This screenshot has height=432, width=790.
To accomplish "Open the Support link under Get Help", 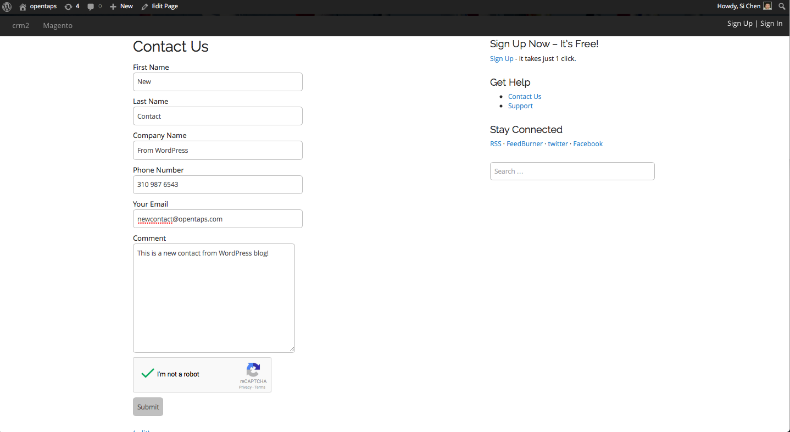I will pyautogui.click(x=520, y=106).
